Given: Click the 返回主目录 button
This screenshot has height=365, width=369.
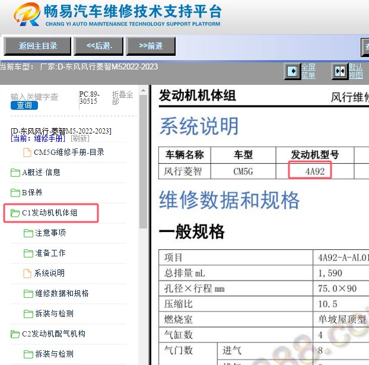Looking at the screenshot, I should pyautogui.click(x=37, y=46).
